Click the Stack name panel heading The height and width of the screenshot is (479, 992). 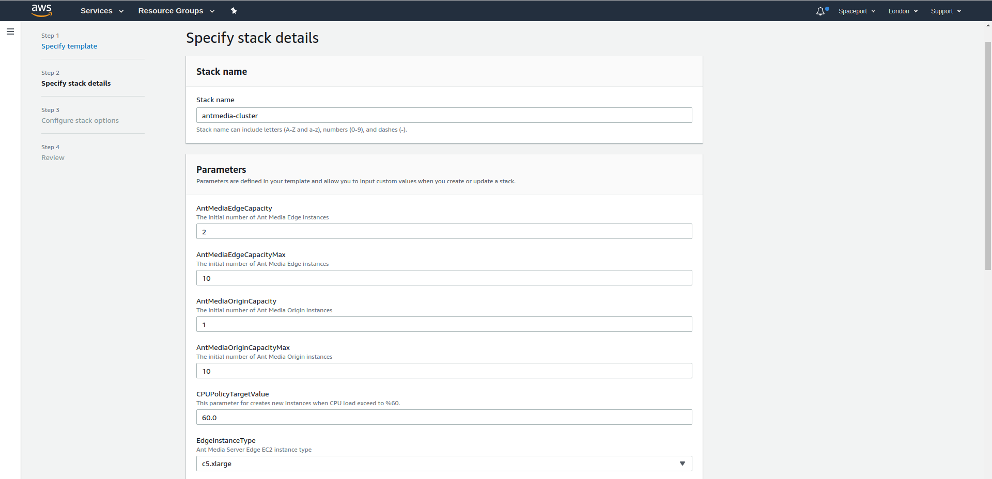click(222, 72)
